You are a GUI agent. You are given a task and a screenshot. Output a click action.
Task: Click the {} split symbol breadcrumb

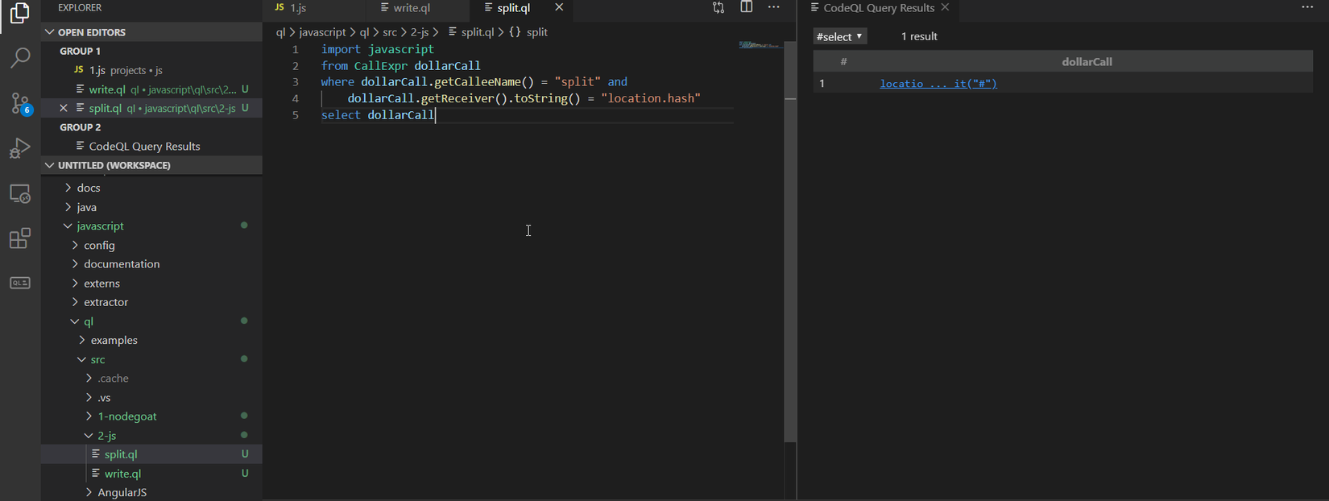(x=528, y=32)
